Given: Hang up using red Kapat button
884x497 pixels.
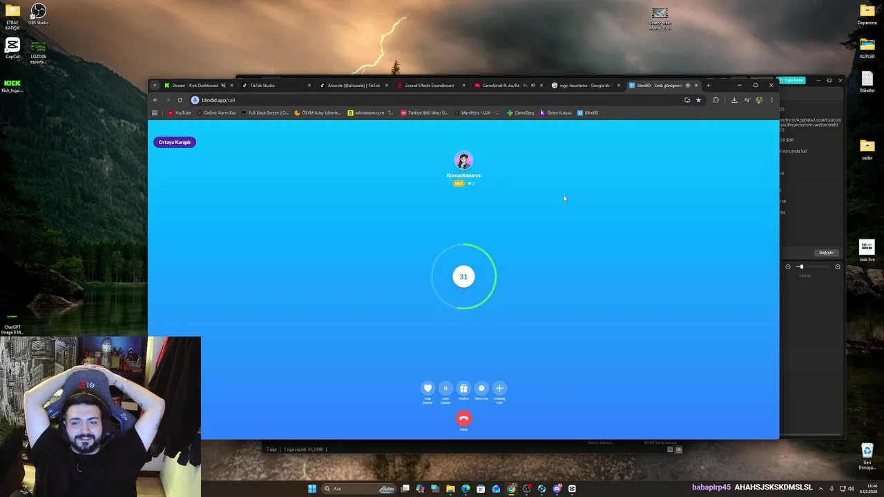Looking at the screenshot, I should pos(463,418).
